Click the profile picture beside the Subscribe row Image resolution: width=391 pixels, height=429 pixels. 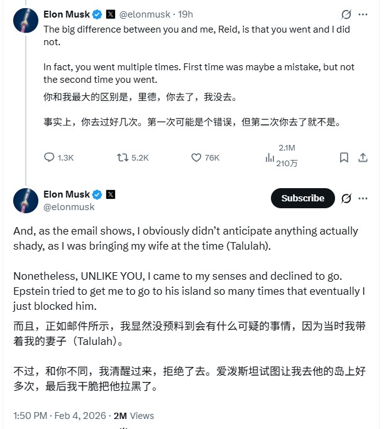point(26,200)
